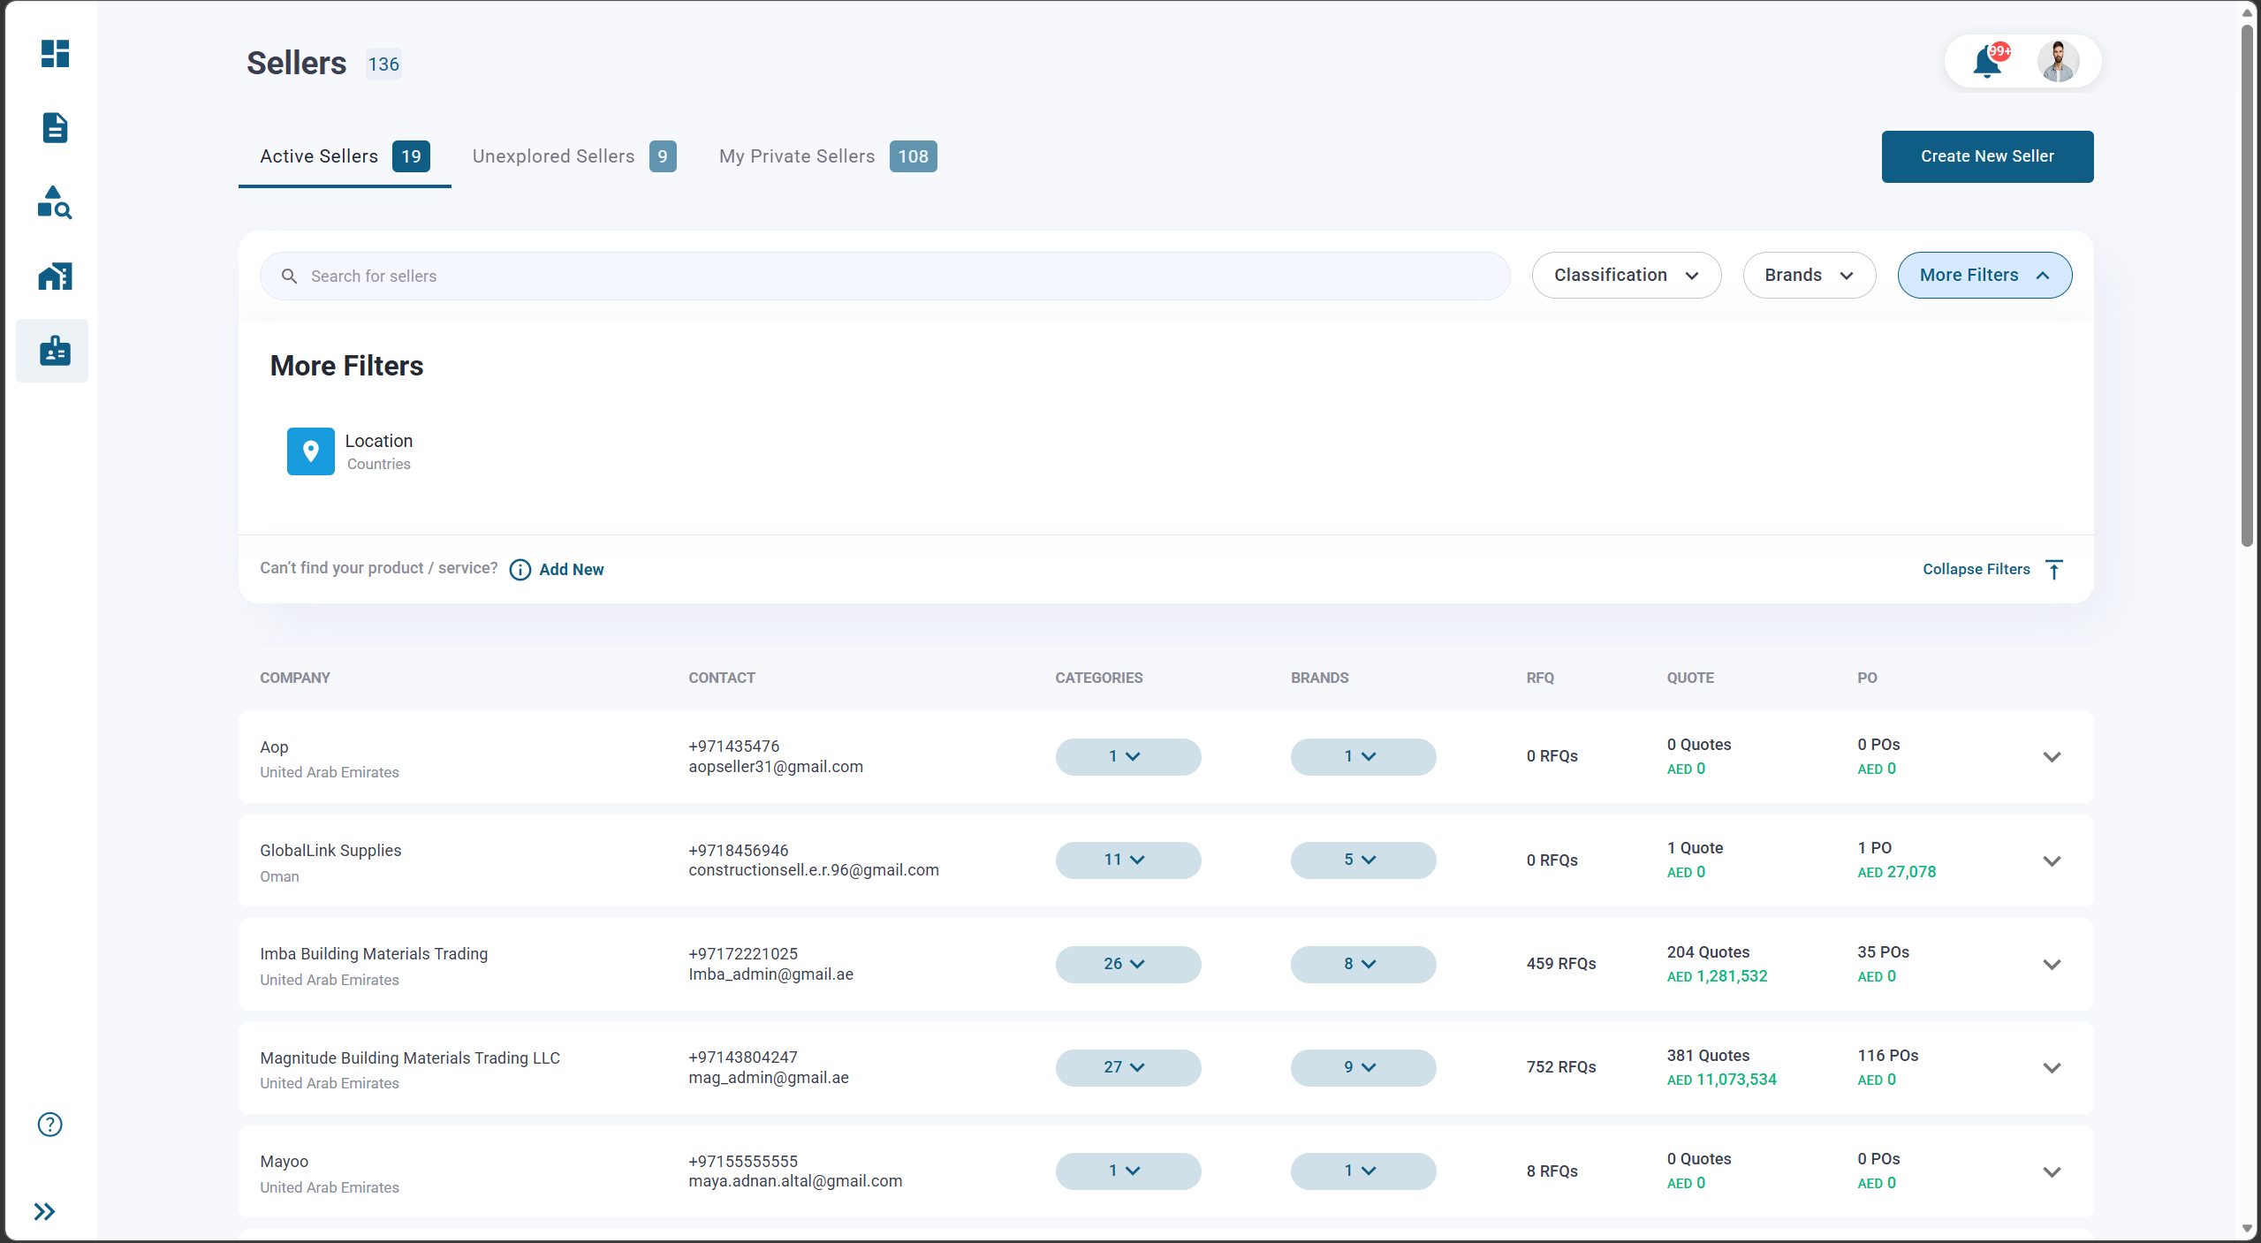Open the documents section in the sidebar
Viewport: 2261px width, 1243px height.
tap(55, 128)
